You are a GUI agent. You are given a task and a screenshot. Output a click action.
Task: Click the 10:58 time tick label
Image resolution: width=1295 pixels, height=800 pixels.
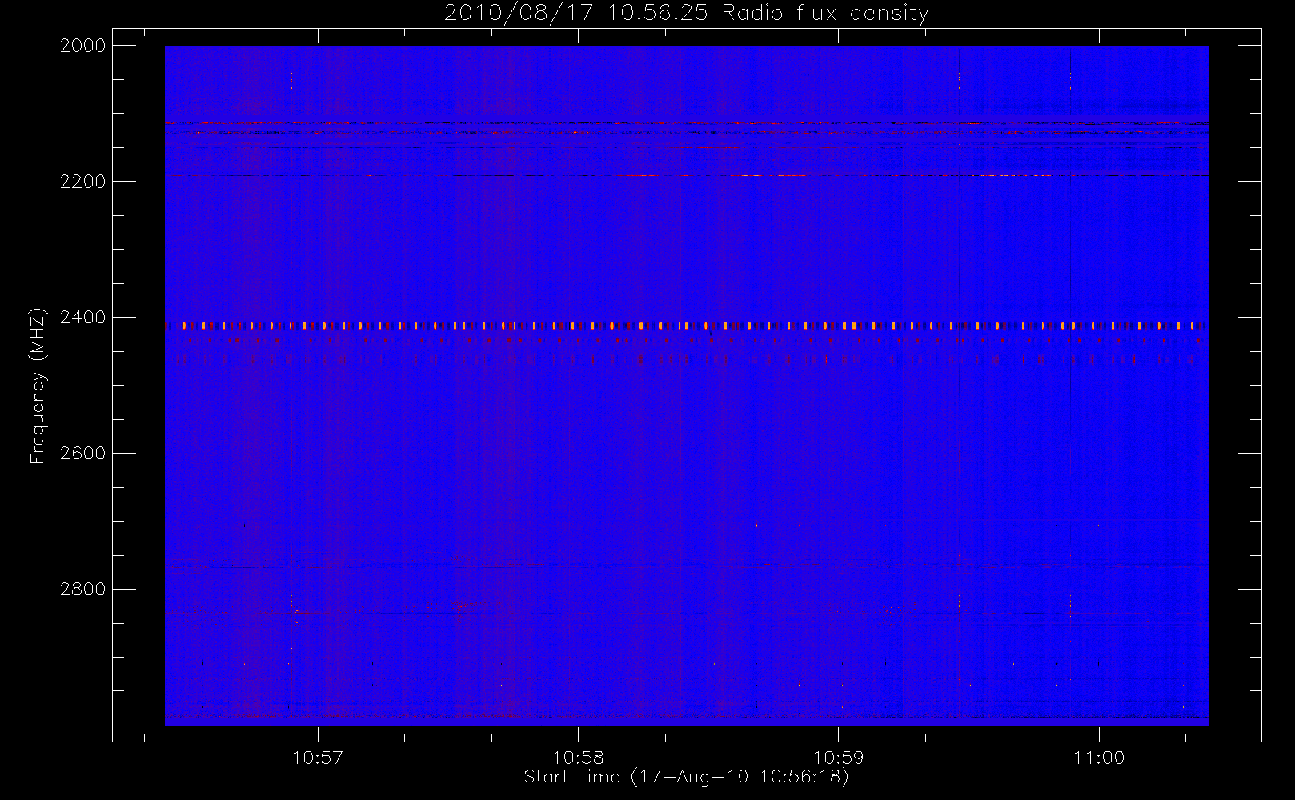coord(578,758)
